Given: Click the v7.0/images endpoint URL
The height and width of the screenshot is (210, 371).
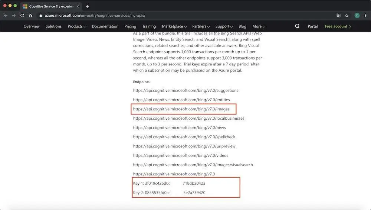Looking at the screenshot, I should pos(181,109).
